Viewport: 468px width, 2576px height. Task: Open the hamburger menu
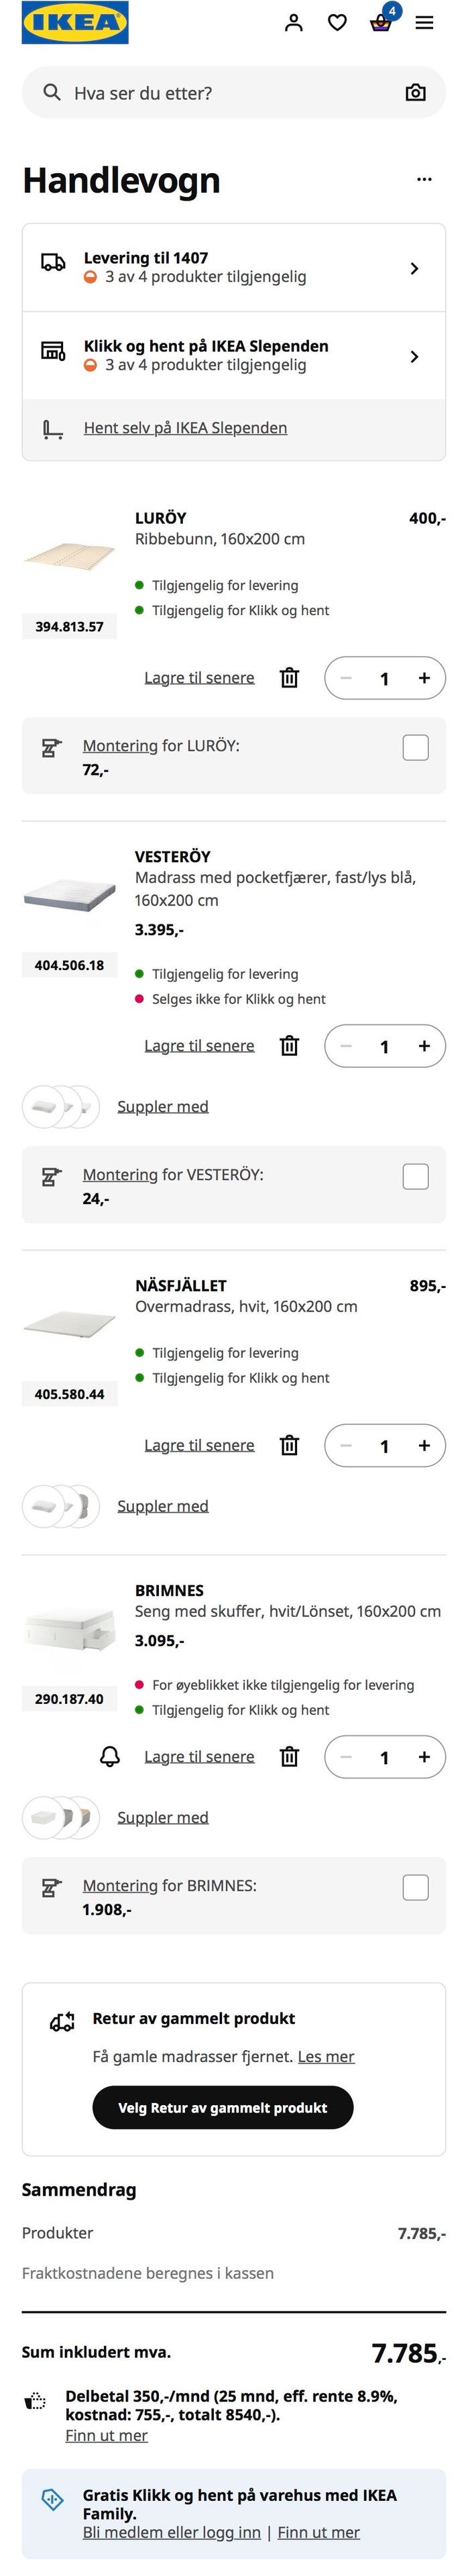coord(424,23)
